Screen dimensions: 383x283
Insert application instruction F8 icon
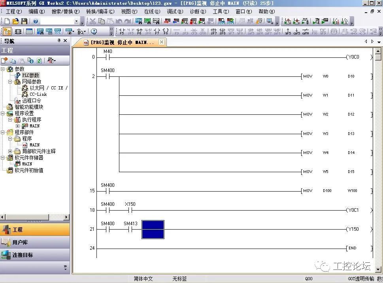[x=166, y=32]
